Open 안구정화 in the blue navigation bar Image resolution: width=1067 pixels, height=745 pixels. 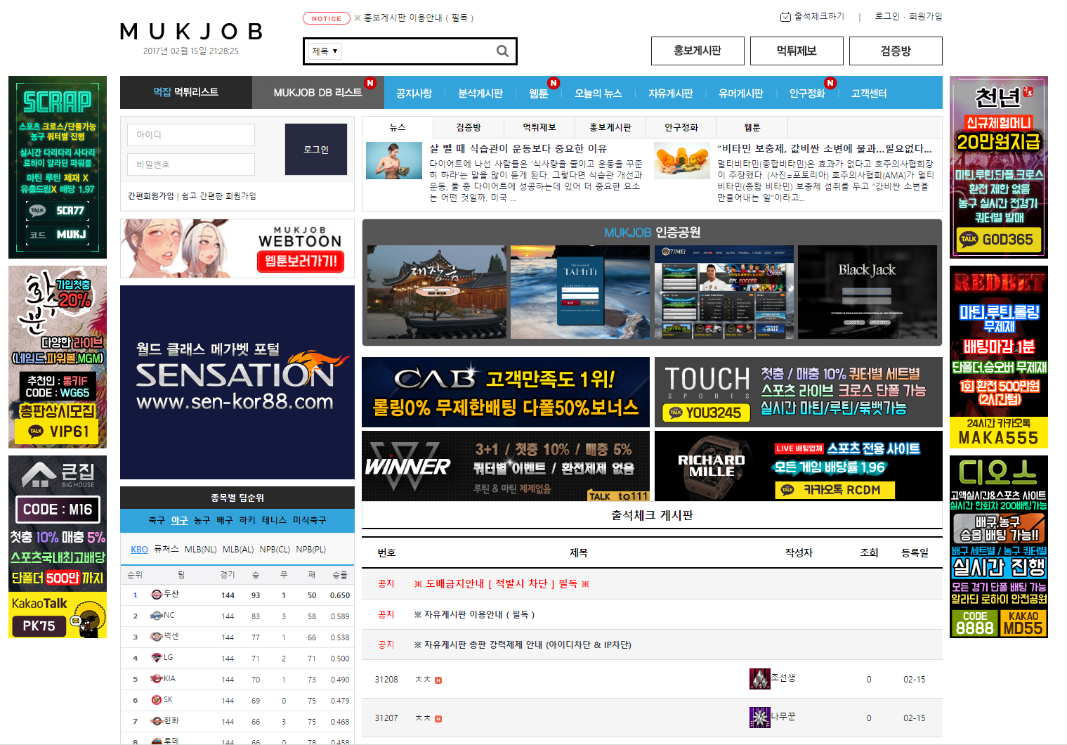coord(807,93)
